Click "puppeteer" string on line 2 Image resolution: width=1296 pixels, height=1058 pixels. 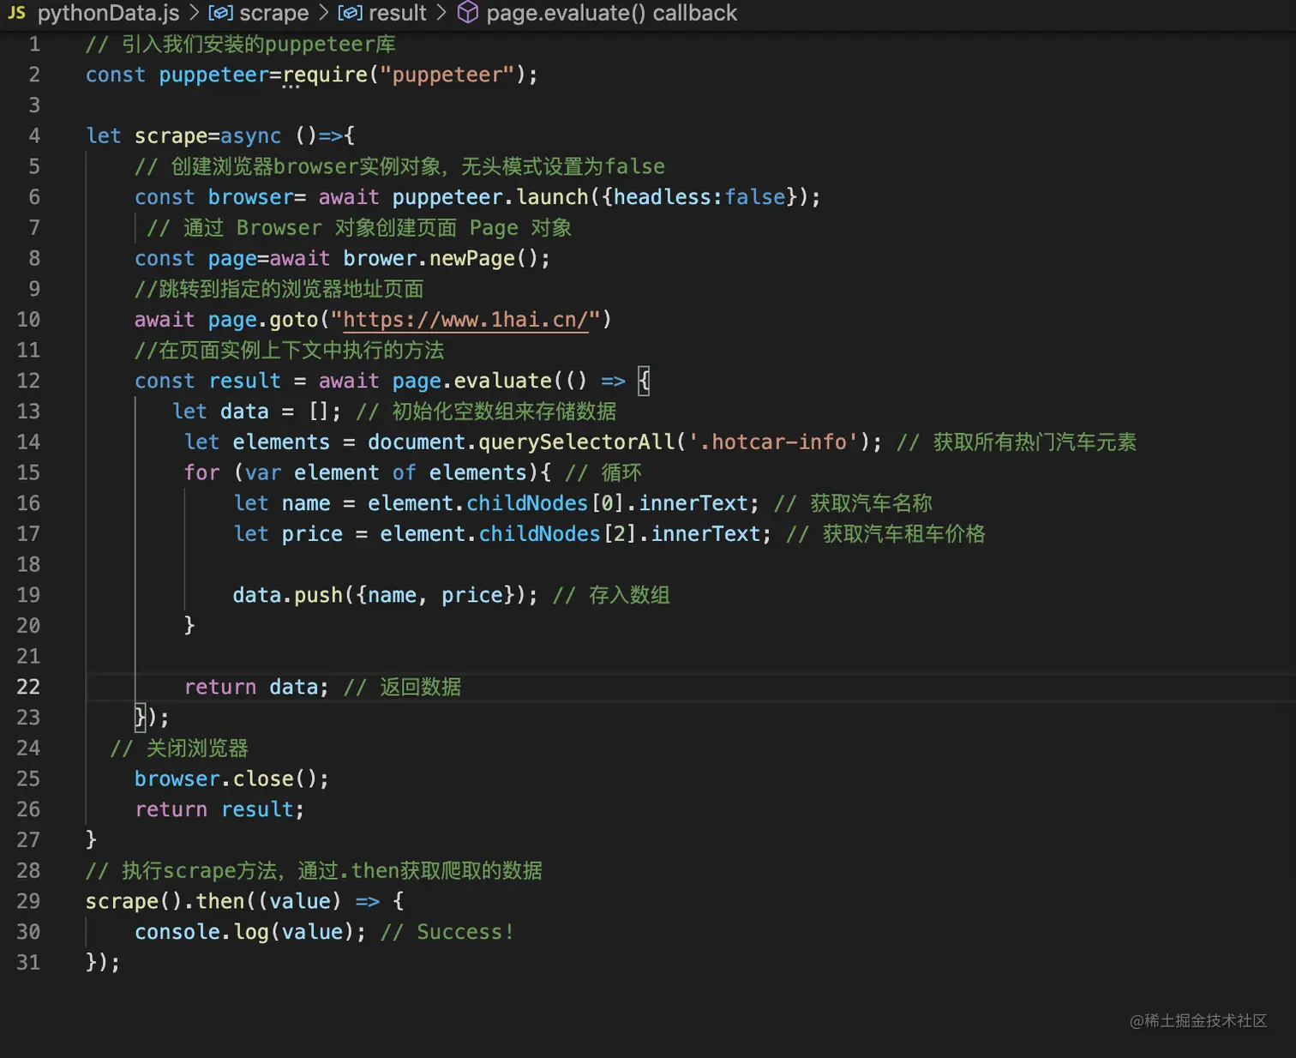click(x=447, y=75)
